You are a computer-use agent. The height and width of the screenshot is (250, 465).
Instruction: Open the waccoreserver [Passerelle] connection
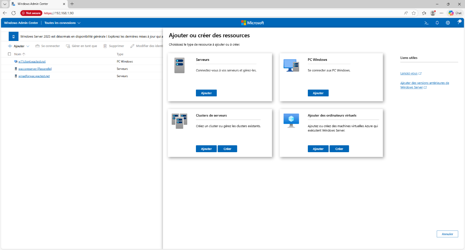click(35, 69)
